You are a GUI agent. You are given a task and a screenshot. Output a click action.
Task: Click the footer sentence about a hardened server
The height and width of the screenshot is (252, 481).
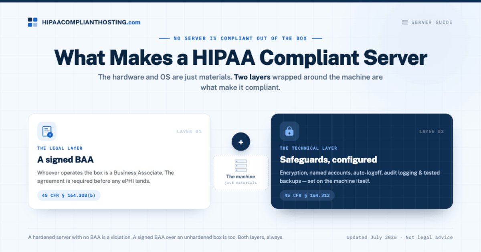[156, 237]
